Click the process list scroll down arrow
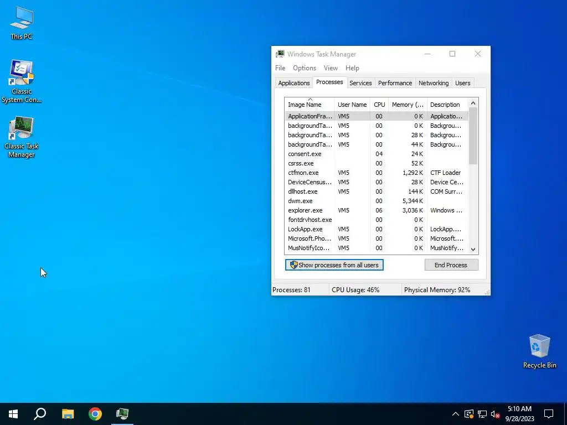The height and width of the screenshot is (425, 567). point(473,250)
